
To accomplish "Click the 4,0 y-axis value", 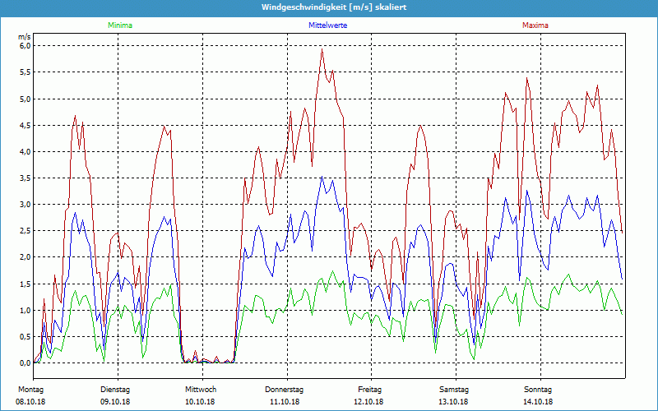I will point(25,152).
